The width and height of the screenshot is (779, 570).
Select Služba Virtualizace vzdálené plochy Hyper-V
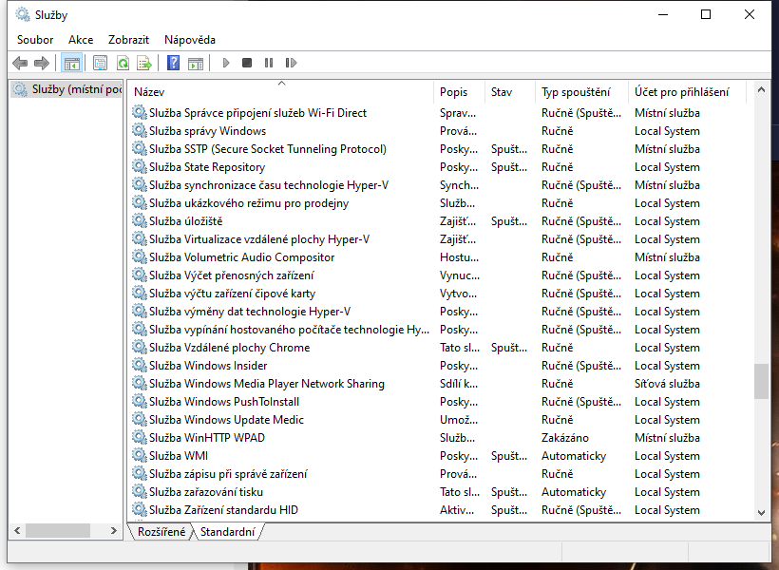(437, 239)
